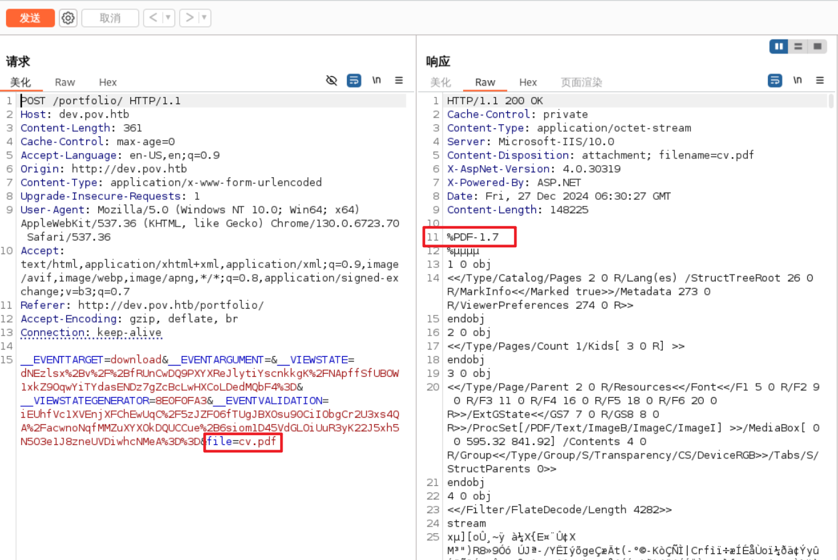Click the 取消 cancel button
Viewport: 838px width, 560px height.
(110, 18)
